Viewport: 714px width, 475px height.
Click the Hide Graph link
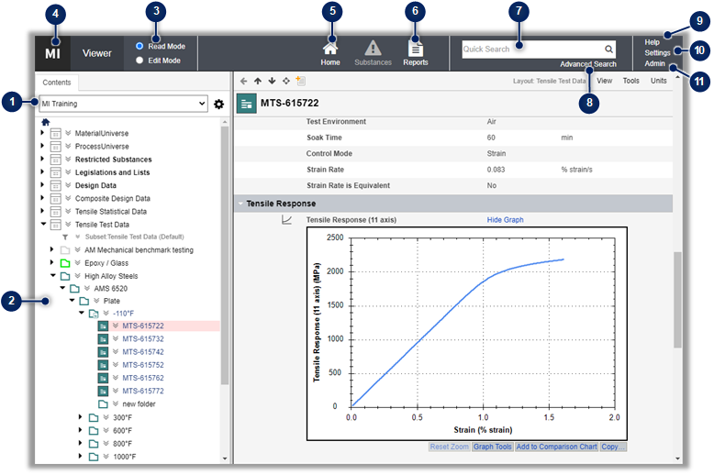point(505,220)
